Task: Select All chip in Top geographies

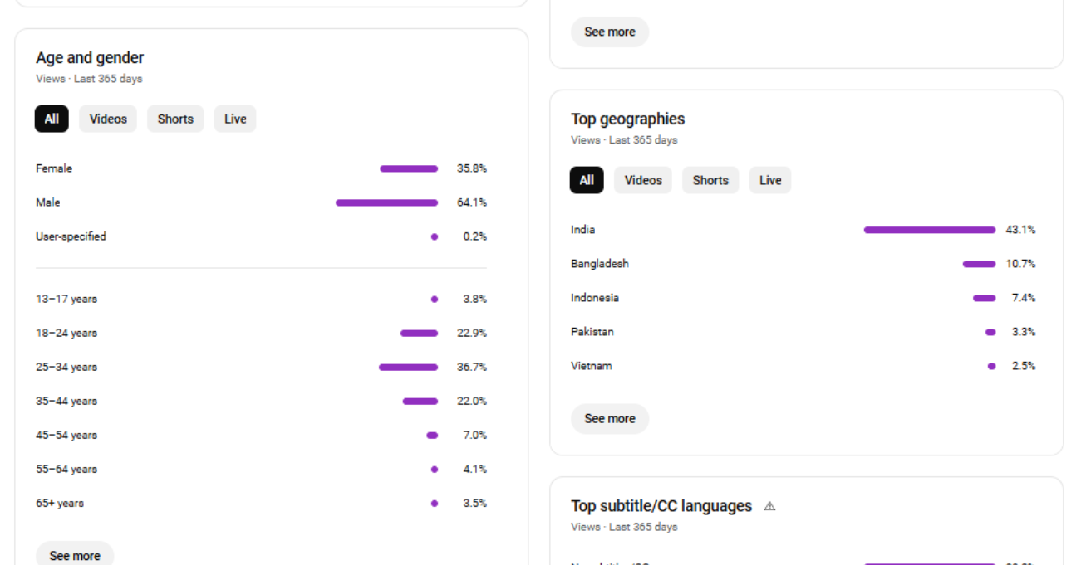Action: point(587,180)
